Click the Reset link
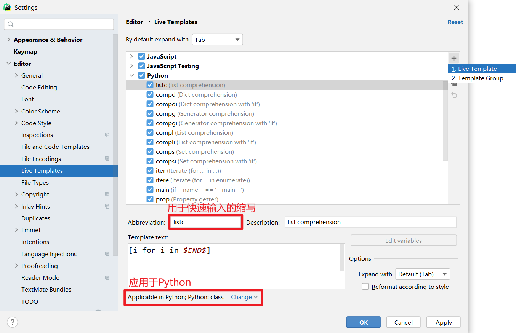 (x=455, y=22)
